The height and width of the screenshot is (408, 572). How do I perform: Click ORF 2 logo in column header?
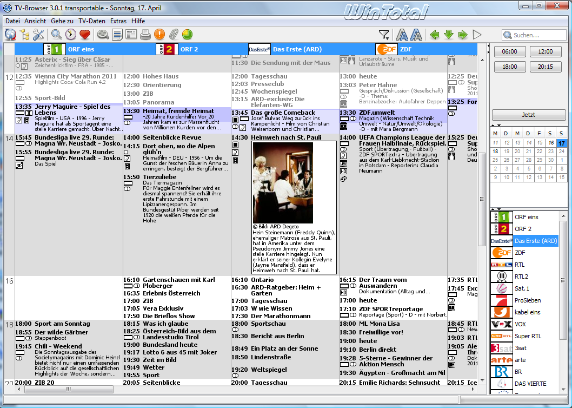click(x=167, y=49)
